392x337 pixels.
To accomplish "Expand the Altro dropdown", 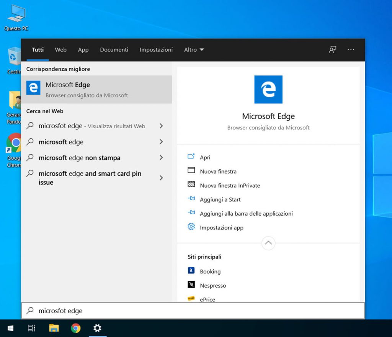I will [x=194, y=50].
